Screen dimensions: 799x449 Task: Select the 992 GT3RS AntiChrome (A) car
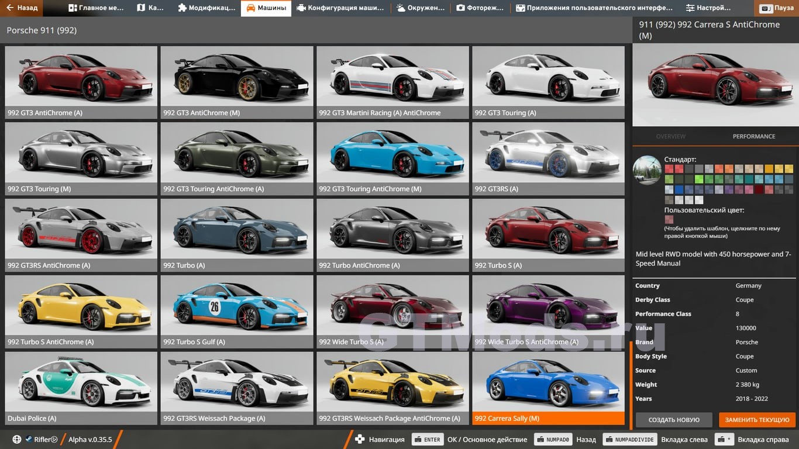(x=81, y=236)
